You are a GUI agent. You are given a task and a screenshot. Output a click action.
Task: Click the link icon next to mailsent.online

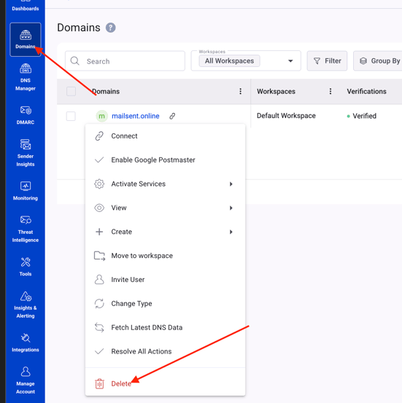click(172, 116)
